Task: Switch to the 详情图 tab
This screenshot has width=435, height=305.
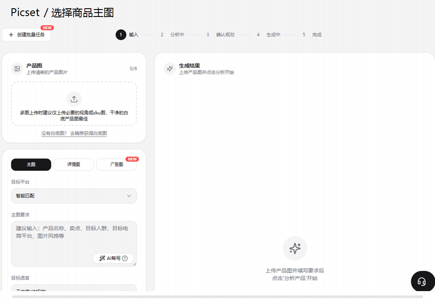Action: point(74,165)
